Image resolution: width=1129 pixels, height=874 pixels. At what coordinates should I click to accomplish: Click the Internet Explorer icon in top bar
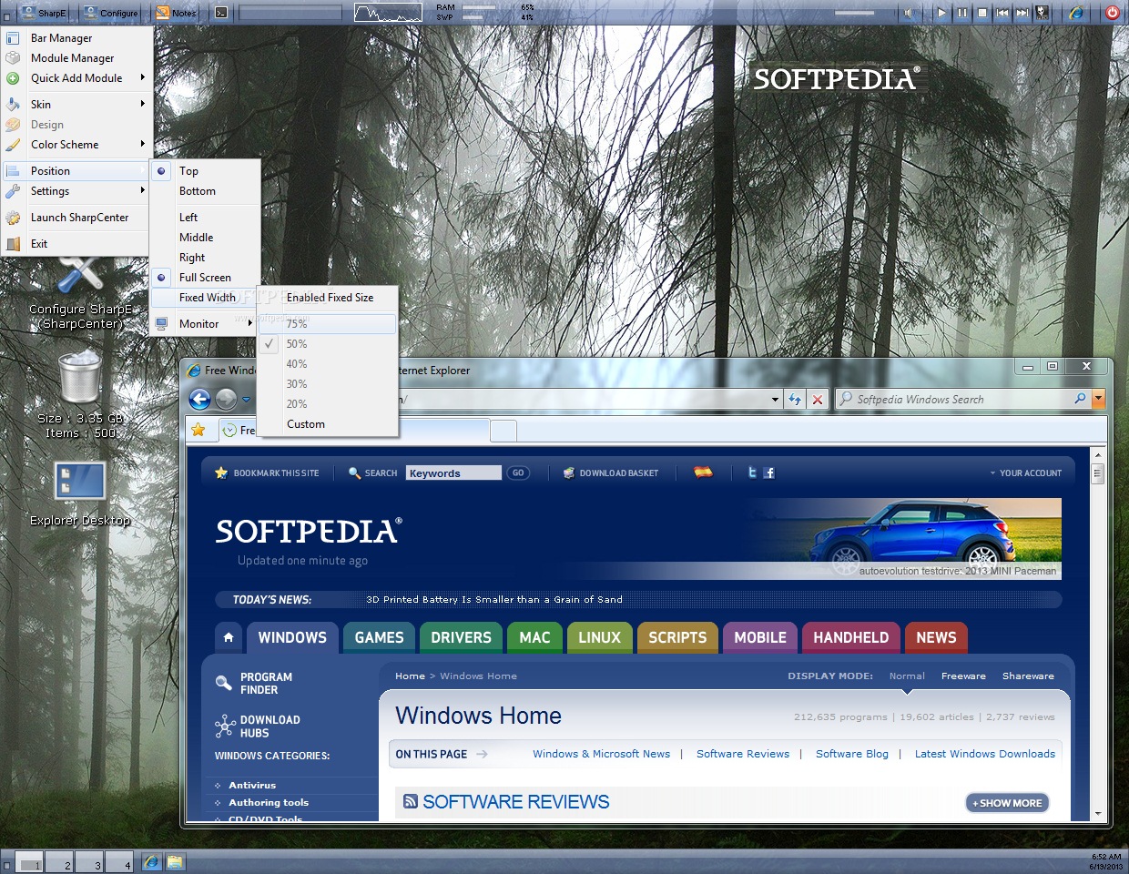1076,13
